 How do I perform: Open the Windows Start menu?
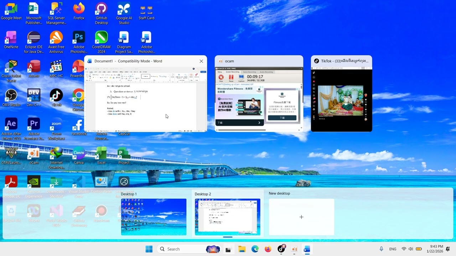click(149, 249)
